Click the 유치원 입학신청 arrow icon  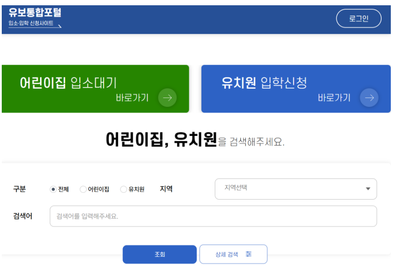tap(368, 98)
